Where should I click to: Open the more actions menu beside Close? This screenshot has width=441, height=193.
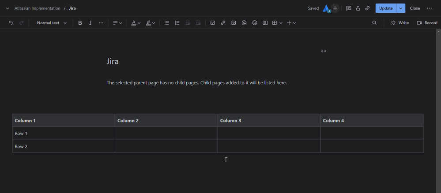(429, 8)
